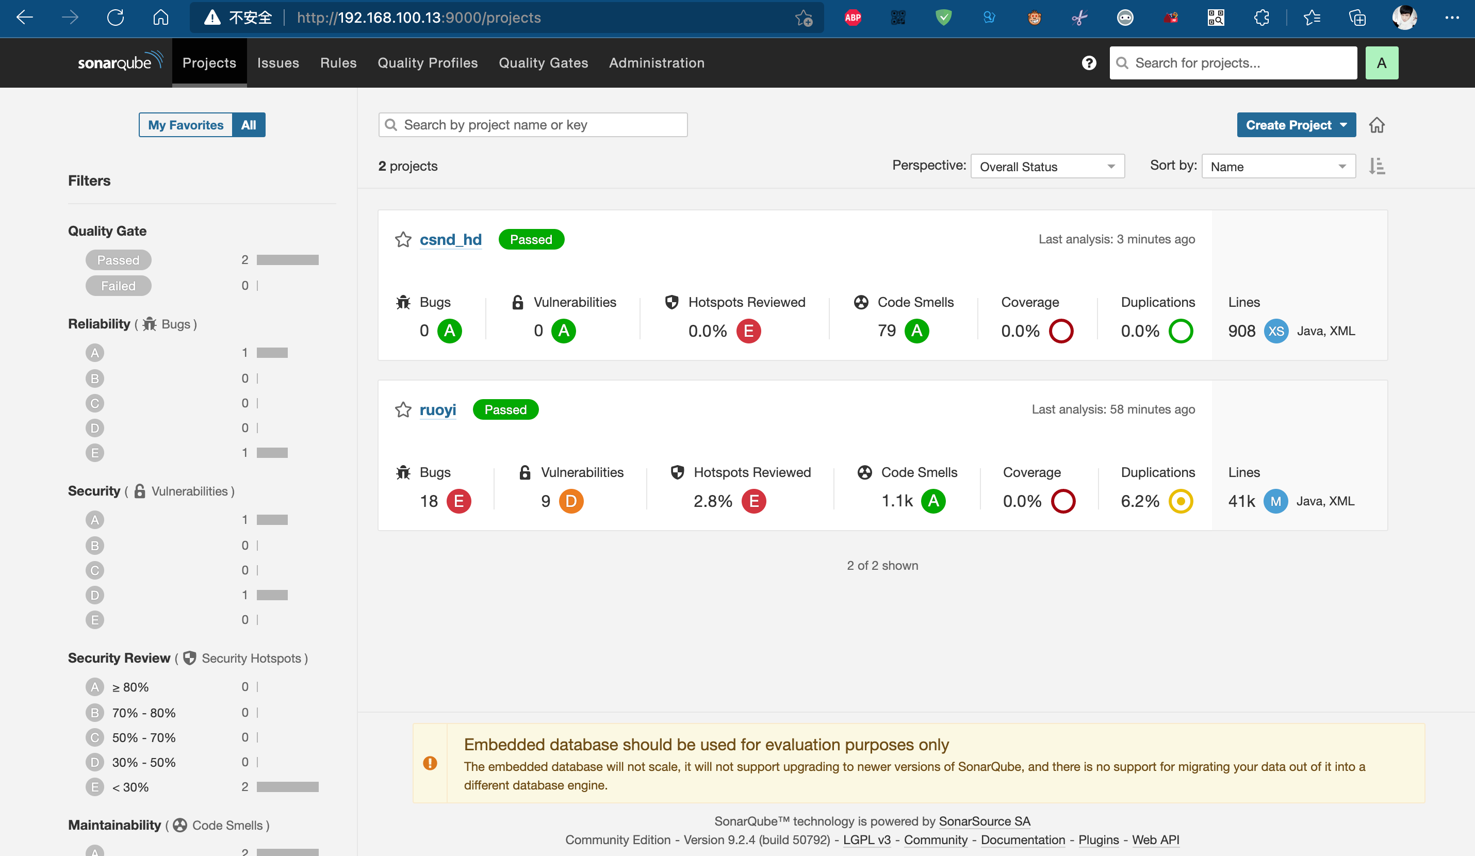Focus Search by project name or key
Image resolution: width=1475 pixels, height=856 pixels.
click(x=533, y=125)
